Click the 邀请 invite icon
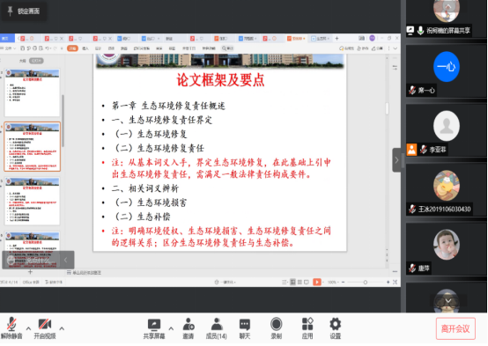The width and height of the screenshot is (488, 346). [x=189, y=328]
